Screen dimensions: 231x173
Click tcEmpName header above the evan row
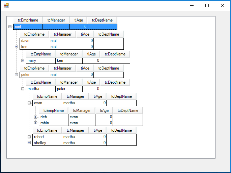[x=47, y=96]
